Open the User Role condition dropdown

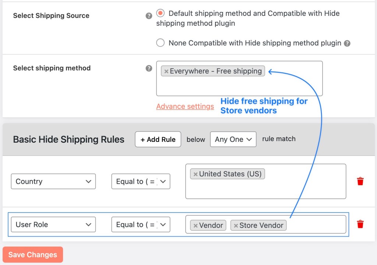[53, 224]
